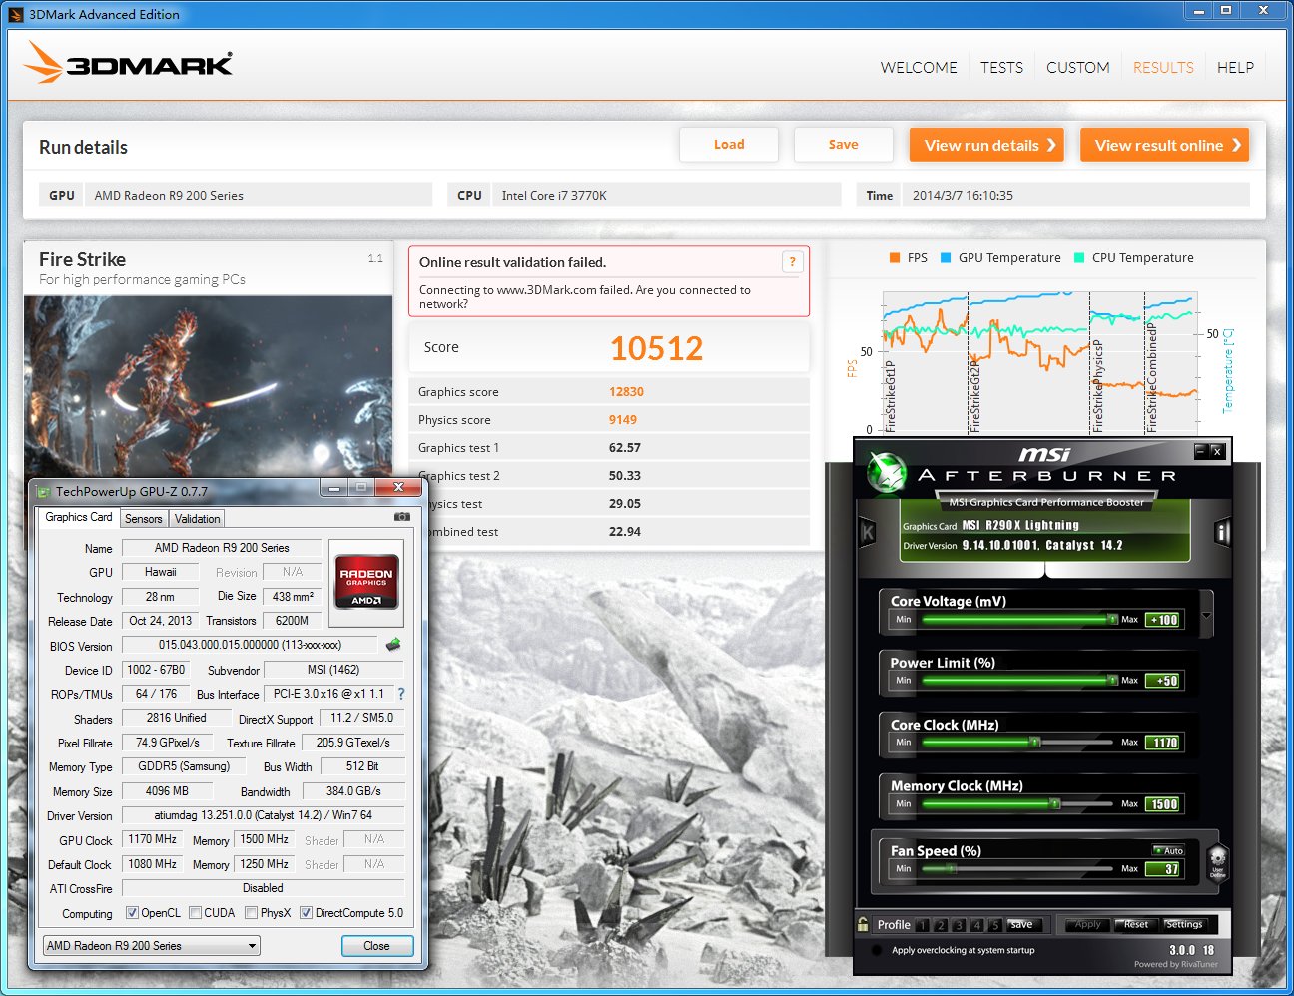
Task: Click the Graphics score value 12830
Action: click(x=626, y=392)
